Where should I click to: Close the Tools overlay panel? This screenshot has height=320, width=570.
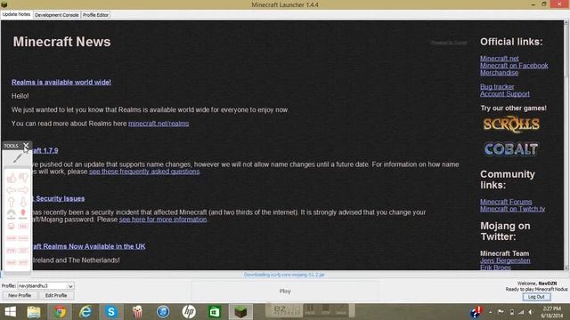26,146
